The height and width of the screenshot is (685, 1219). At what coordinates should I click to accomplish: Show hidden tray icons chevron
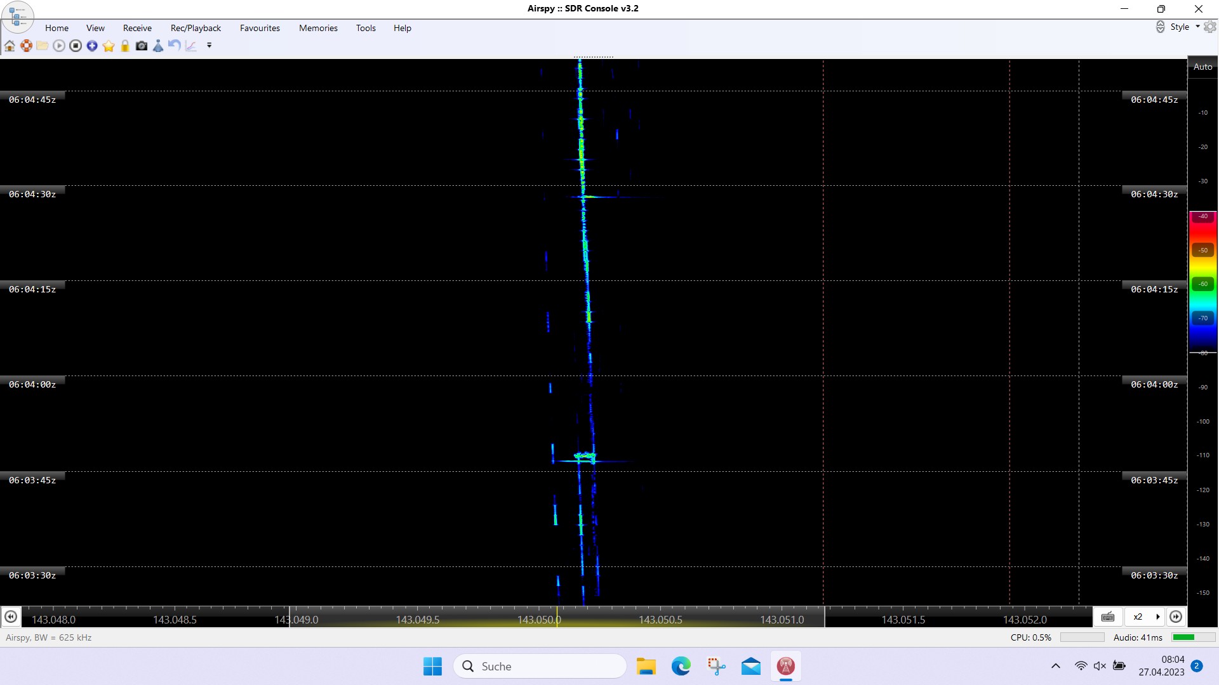click(x=1055, y=666)
